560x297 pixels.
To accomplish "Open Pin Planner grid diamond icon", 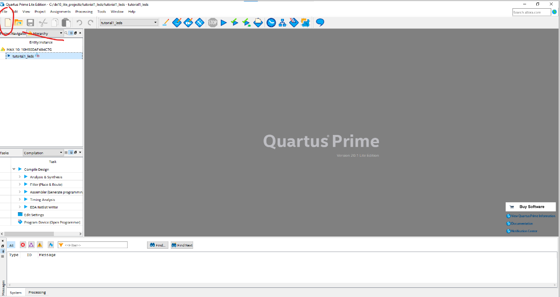I will click(x=199, y=23).
